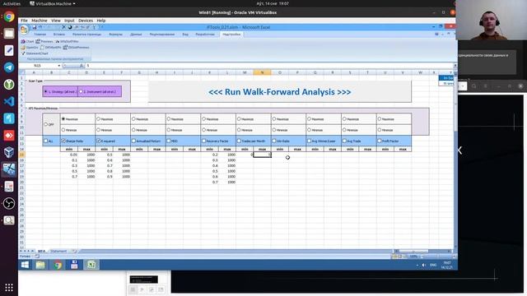Select Maximize above Recovery Factor column

tap(204, 118)
